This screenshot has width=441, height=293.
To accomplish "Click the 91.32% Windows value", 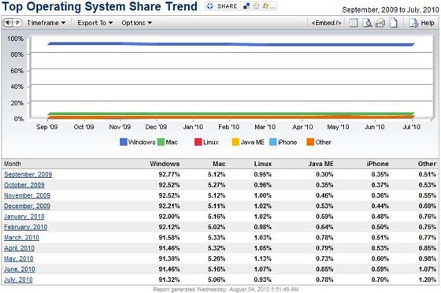I will (x=169, y=280).
